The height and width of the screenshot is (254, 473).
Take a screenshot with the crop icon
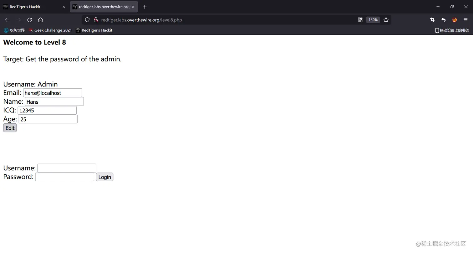tap(432, 20)
